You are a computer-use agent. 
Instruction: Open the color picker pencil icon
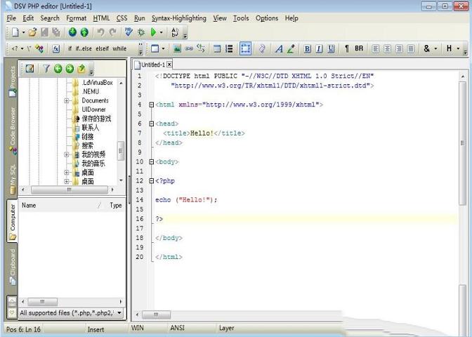(291, 48)
